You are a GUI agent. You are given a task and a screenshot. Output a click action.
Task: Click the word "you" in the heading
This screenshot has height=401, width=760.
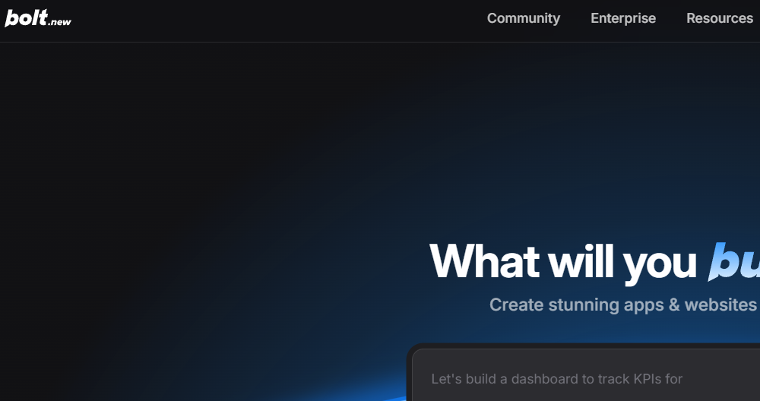[660, 263]
